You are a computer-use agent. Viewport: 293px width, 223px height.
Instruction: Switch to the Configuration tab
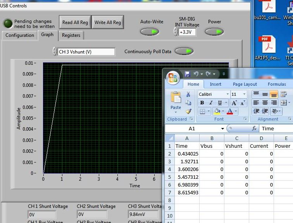[20, 35]
